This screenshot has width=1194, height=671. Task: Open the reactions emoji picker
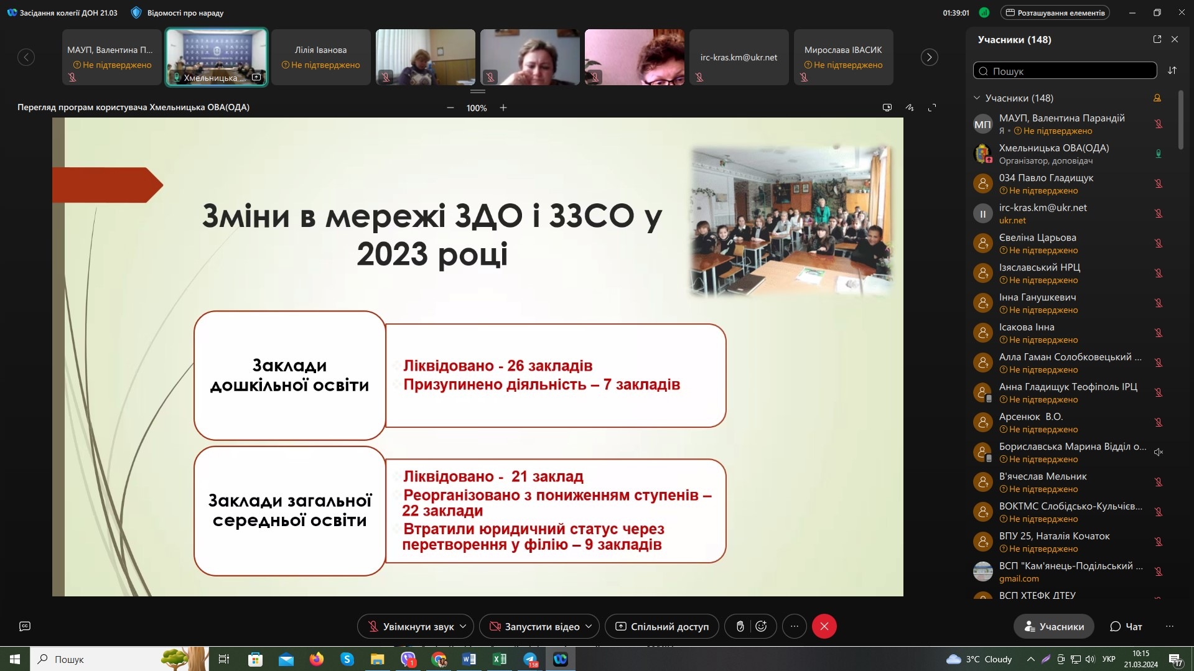click(x=761, y=626)
